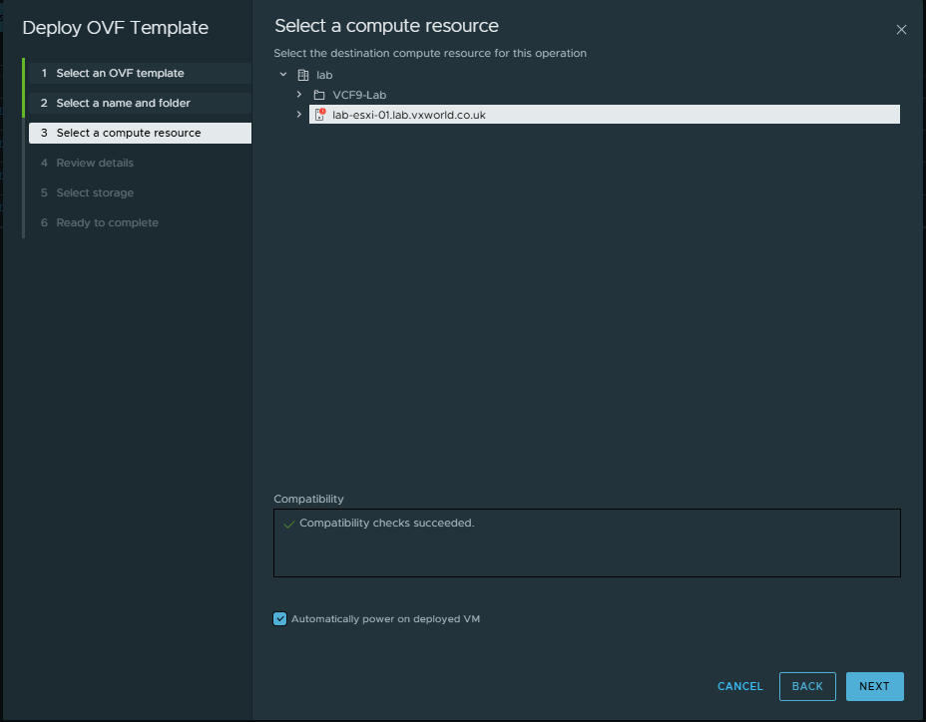Return to step 2 Select a name and folder

coord(123,104)
